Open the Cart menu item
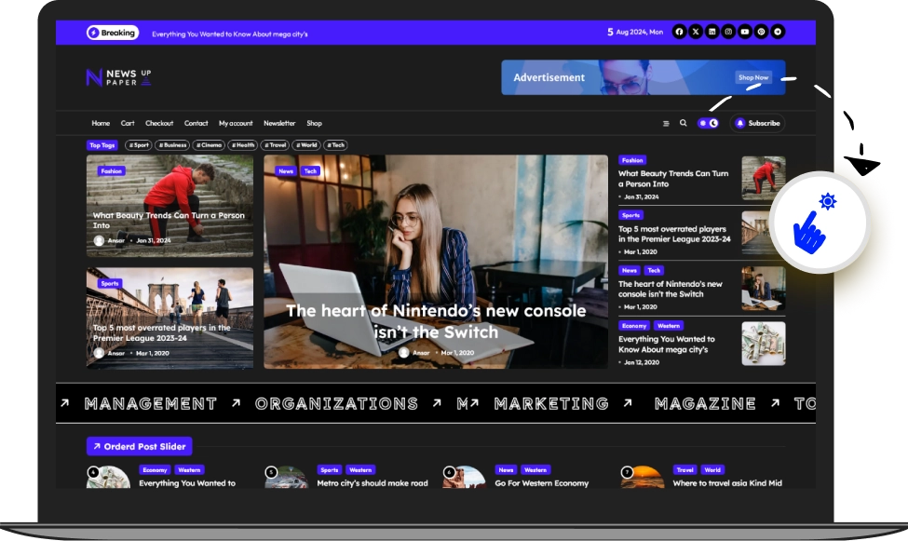Viewport: 908px width, 541px height. [x=128, y=123]
